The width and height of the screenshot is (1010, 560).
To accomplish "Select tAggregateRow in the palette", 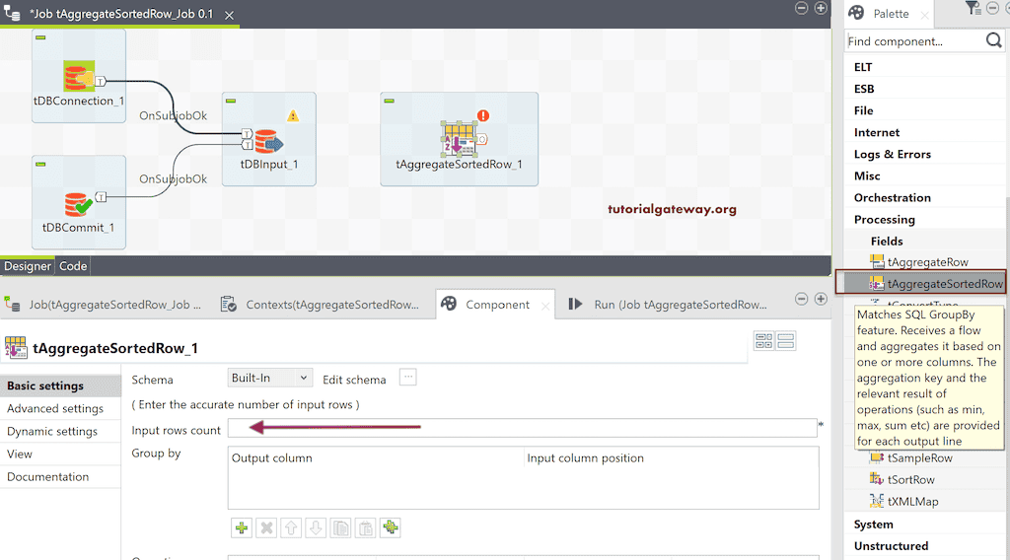I will 919,262.
